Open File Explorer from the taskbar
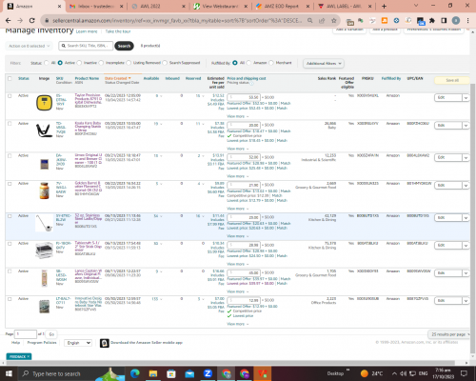 [x=153, y=373]
